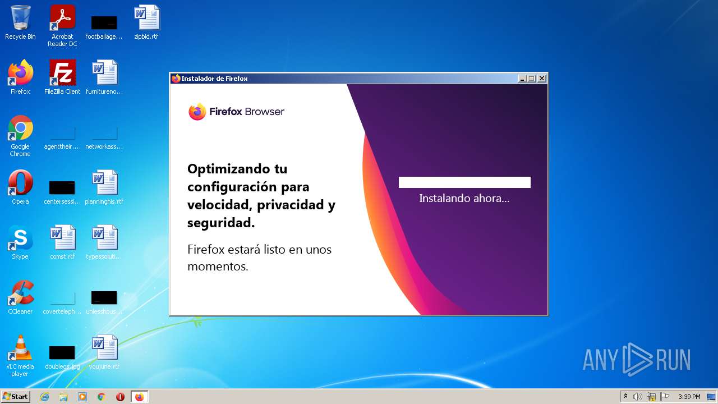
Task: Select the FileZilla Client shortcut
Action: click(x=62, y=77)
